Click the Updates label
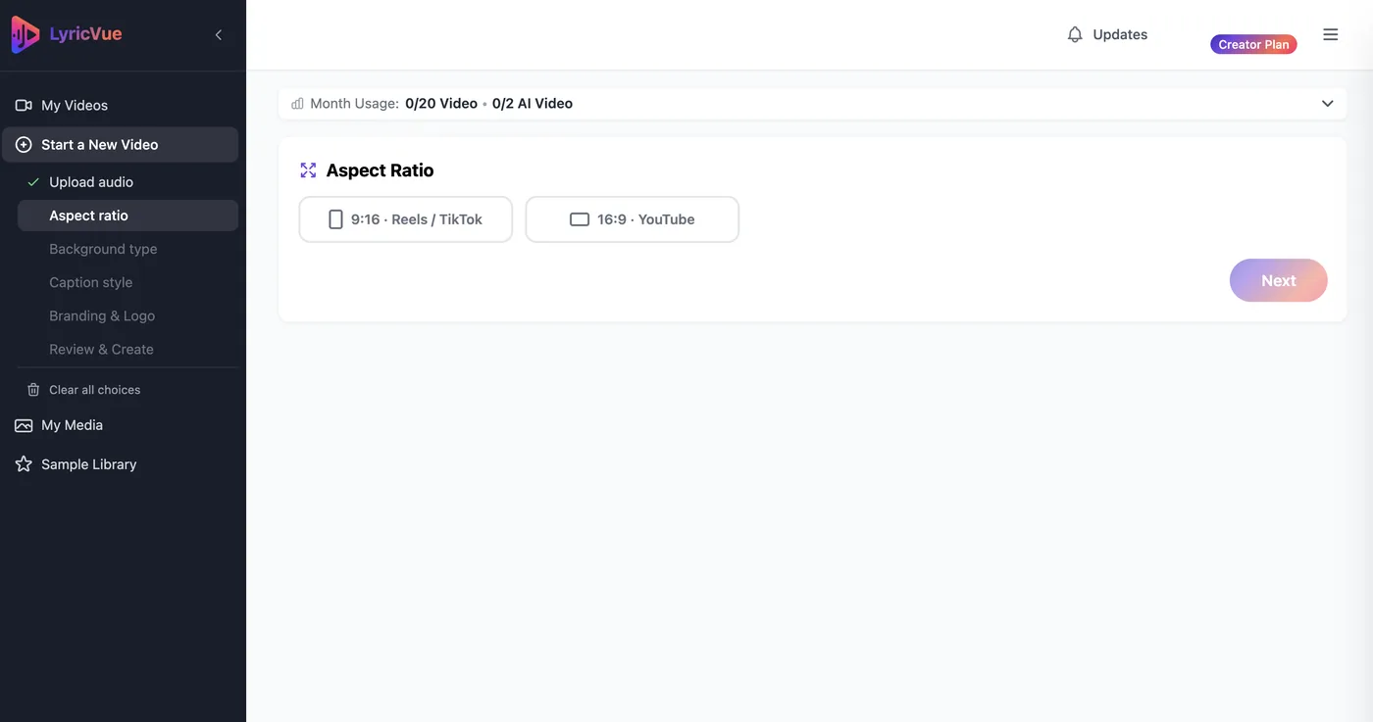 (1120, 34)
